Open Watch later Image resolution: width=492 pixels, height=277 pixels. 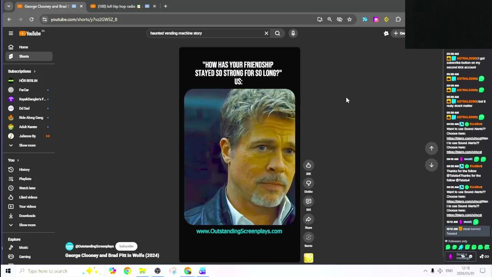(29, 188)
